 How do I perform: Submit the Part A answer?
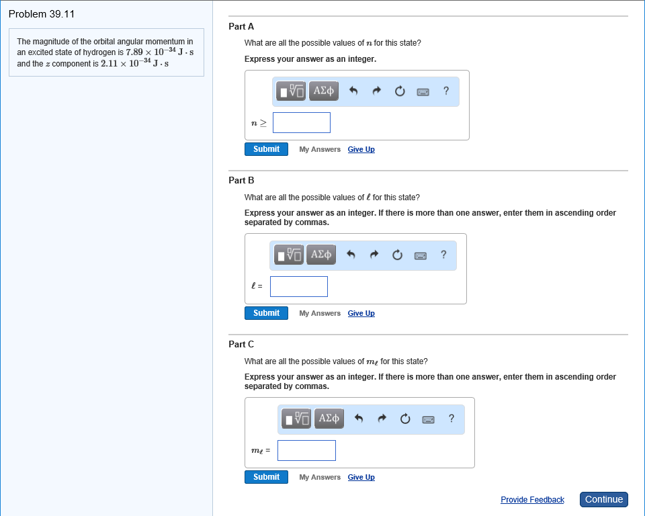click(x=266, y=149)
